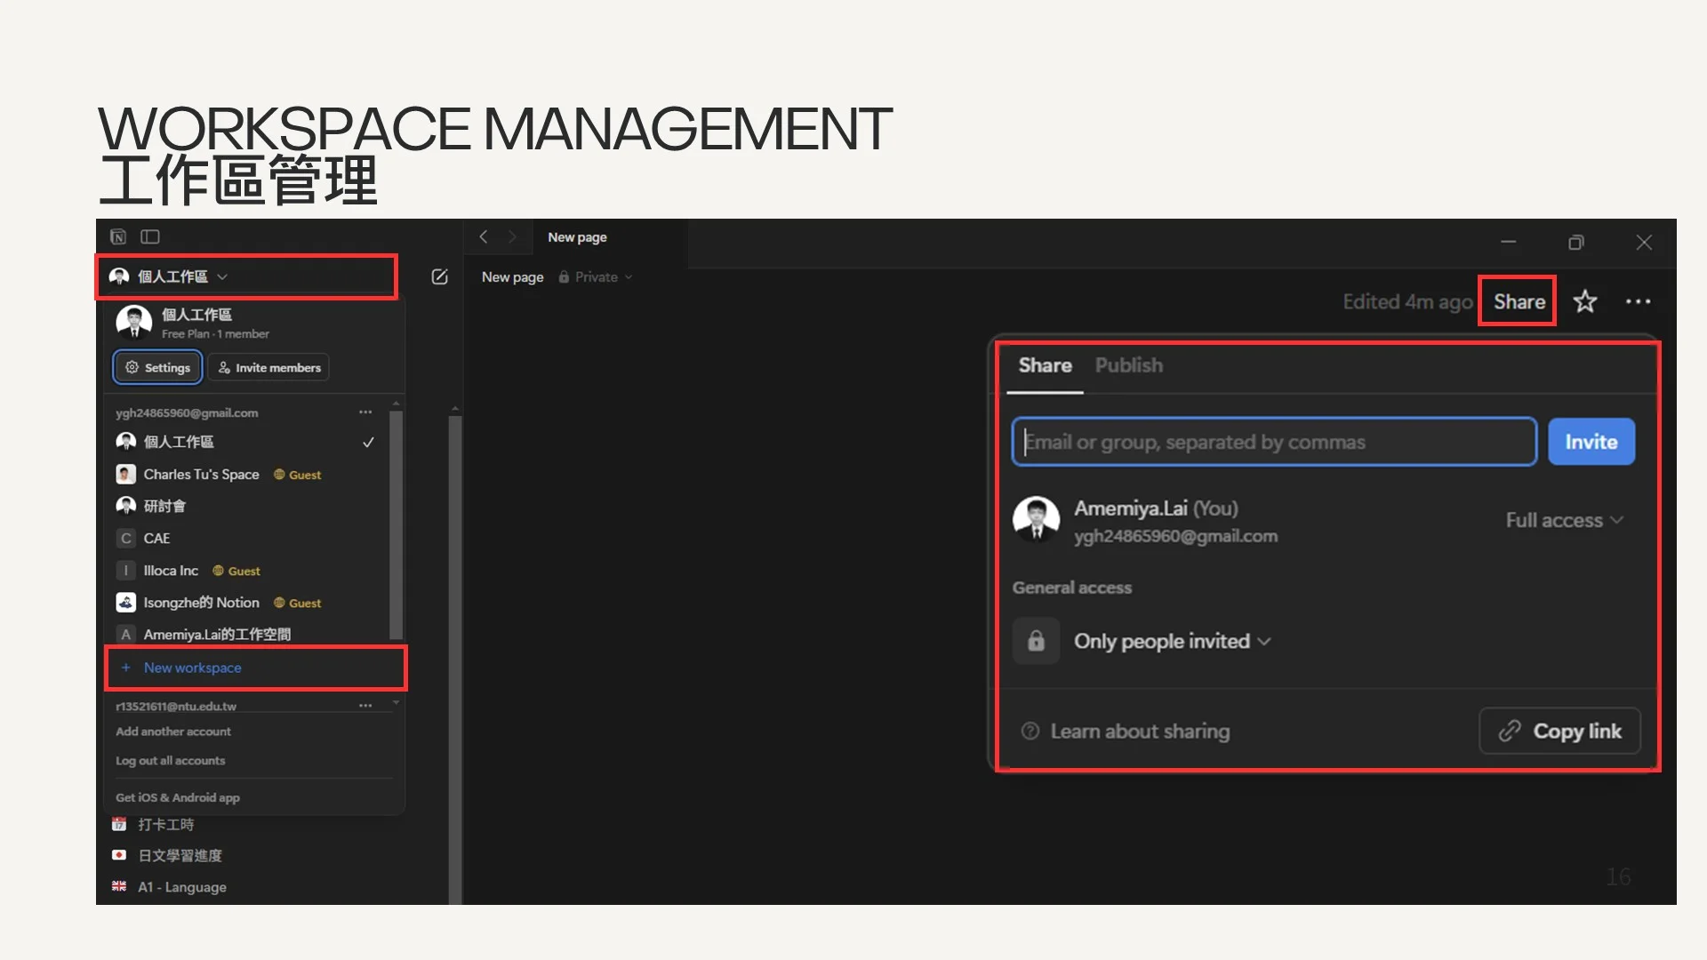Toggle the sidebar panel icon

pos(150,236)
